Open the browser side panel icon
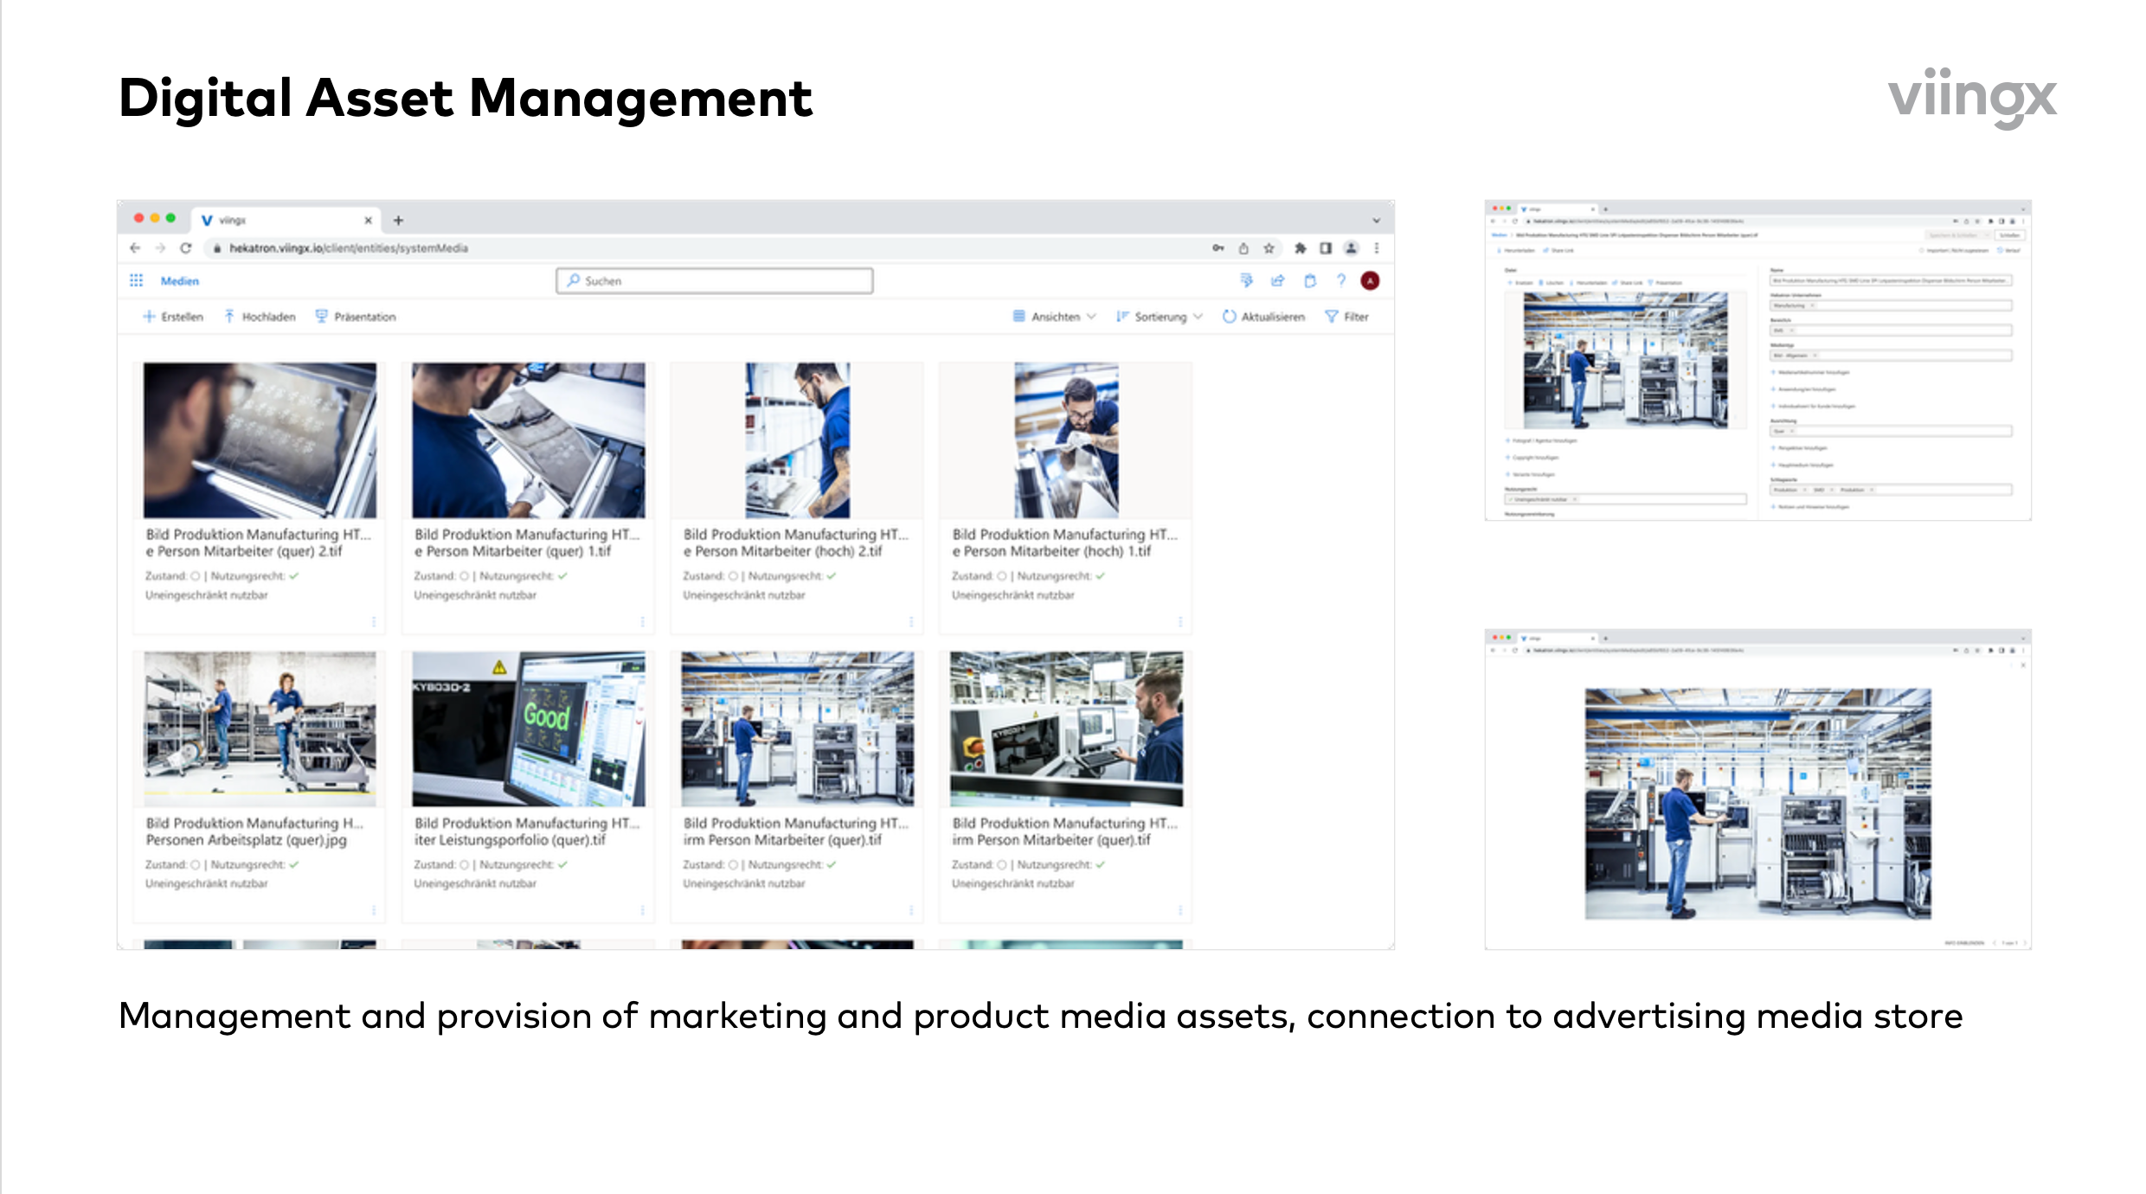Image resolution: width=2146 pixels, height=1194 pixels. 1325,248
